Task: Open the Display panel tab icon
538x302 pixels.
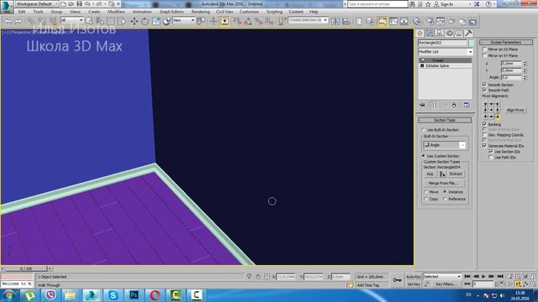Action: [459, 34]
